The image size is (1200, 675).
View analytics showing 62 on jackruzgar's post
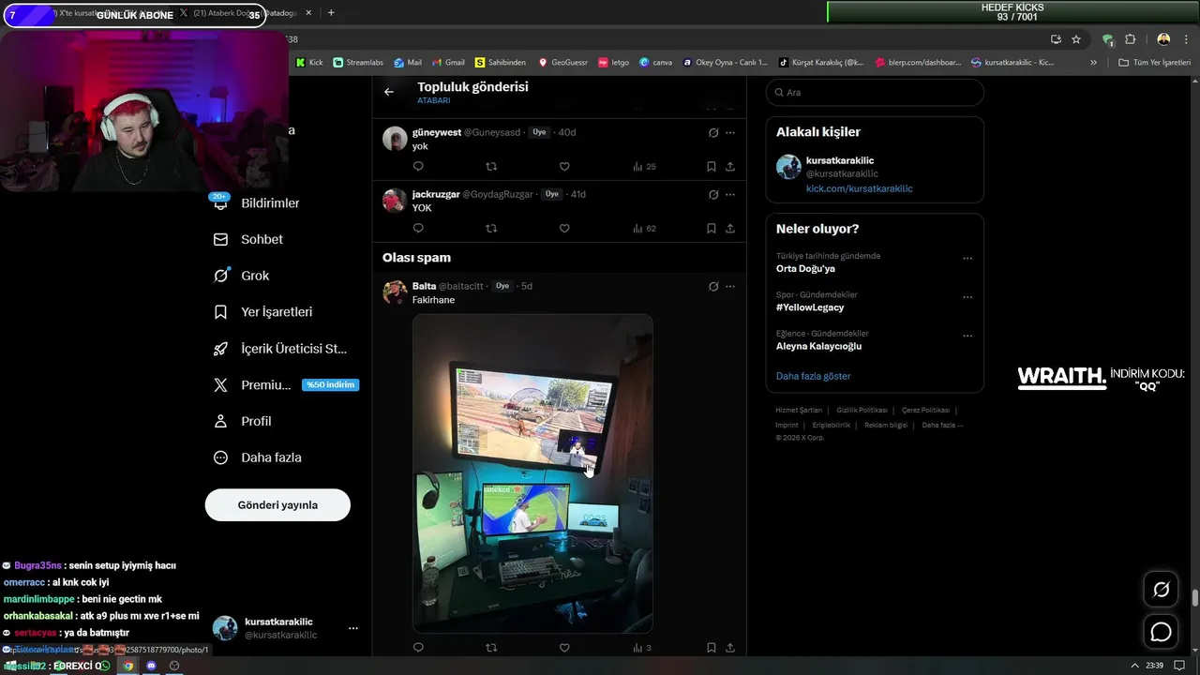[x=644, y=228]
